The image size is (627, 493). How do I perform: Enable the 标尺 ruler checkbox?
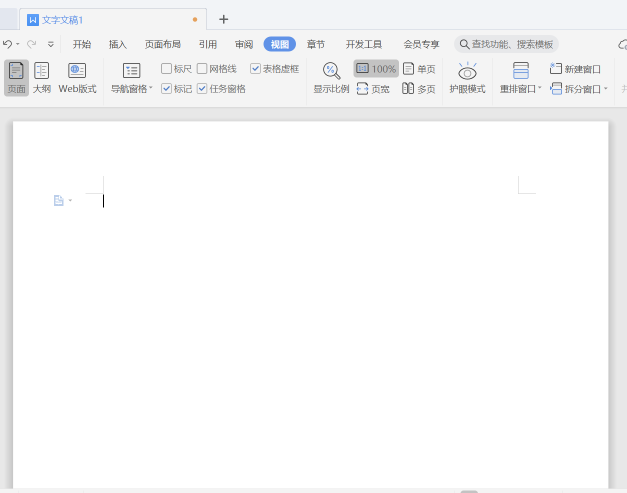tap(166, 68)
